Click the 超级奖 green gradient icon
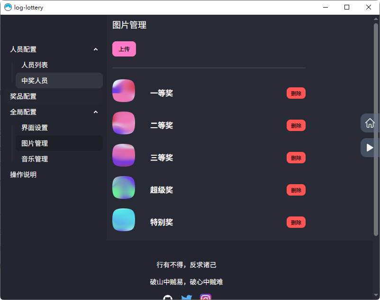Image resolution: width=380 pixels, height=300 pixels. pyautogui.click(x=124, y=187)
